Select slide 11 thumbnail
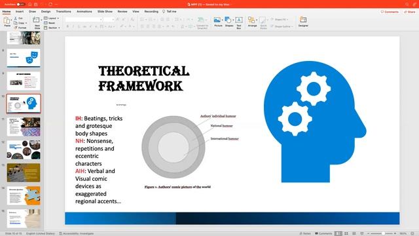The image size is (419, 236). click(x=24, y=127)
